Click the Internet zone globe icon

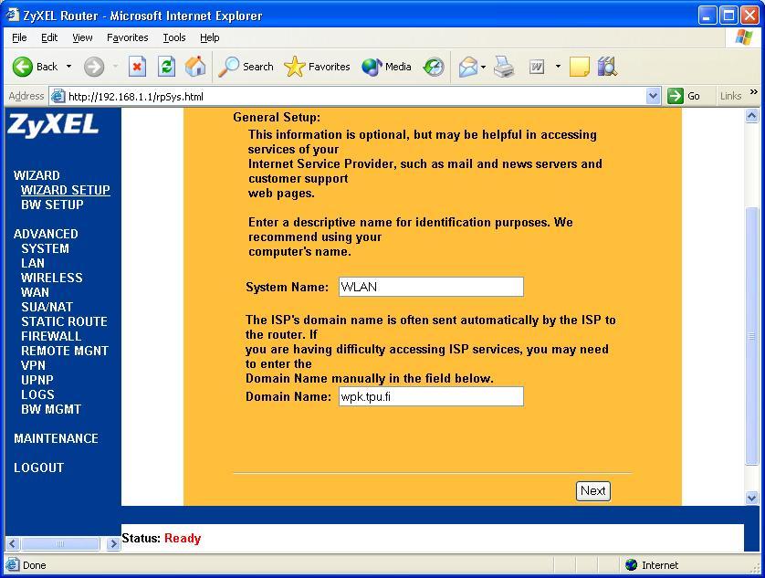tap(632, 565)
